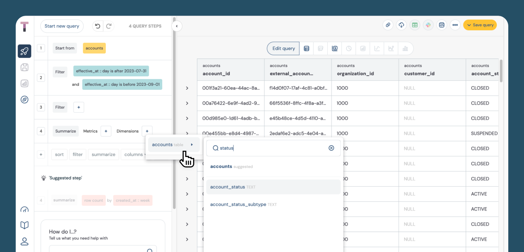Viewport: 524px width, 252px height.
Task: Edit the effective_at before 2023-09-01 filter
Action: tap(122, 85)
